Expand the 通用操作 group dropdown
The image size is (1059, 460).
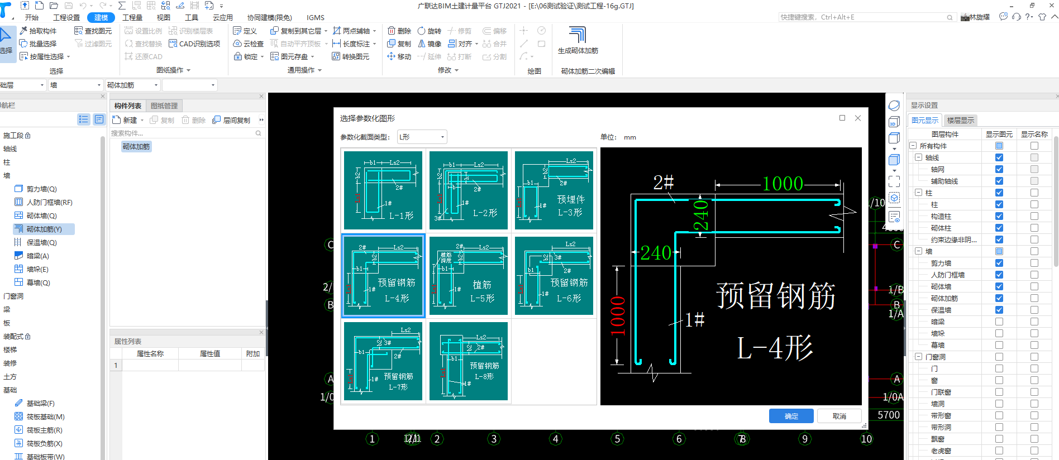(x=319, y=70)
